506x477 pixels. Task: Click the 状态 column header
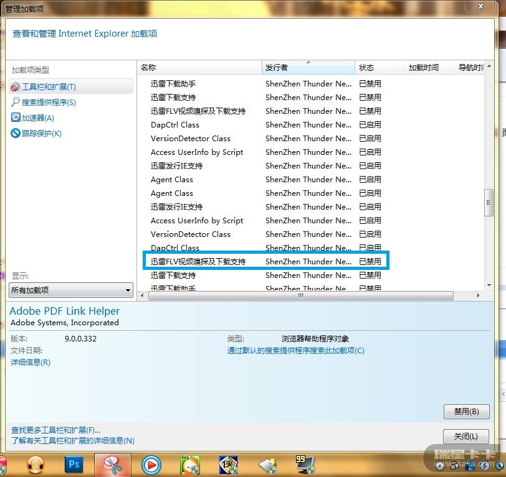[x=380, y=68]
